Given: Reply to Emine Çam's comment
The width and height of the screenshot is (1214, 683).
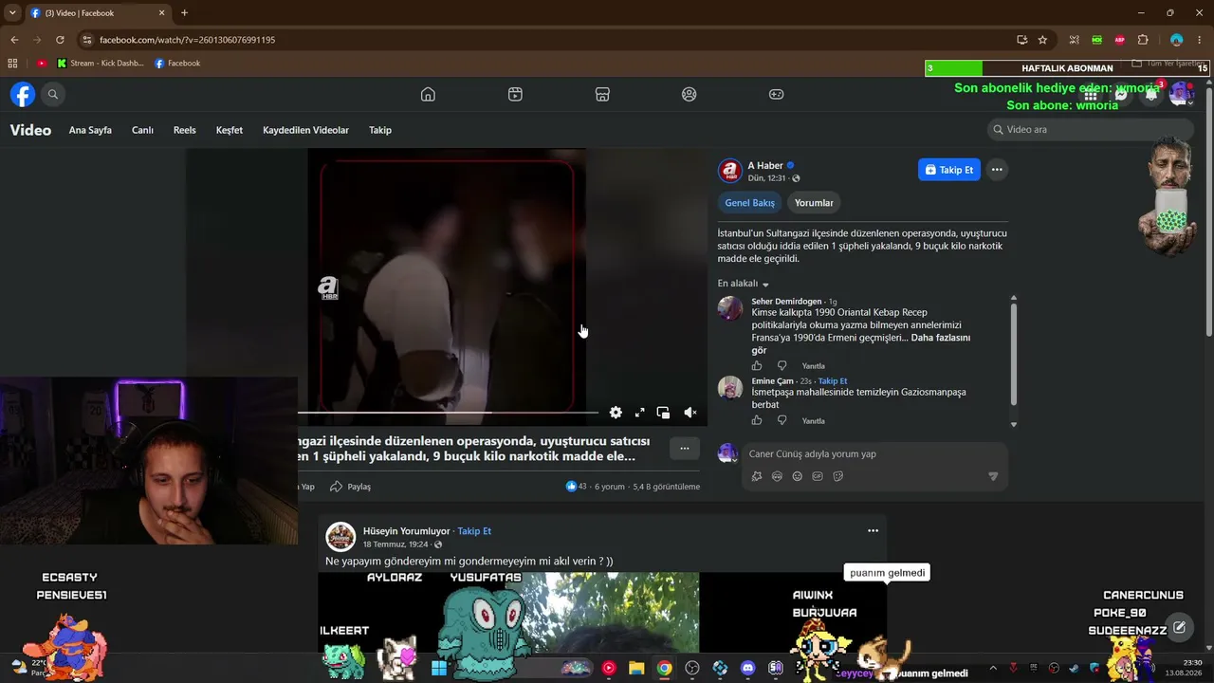Looking at the screenshot, I should point(814,421).
